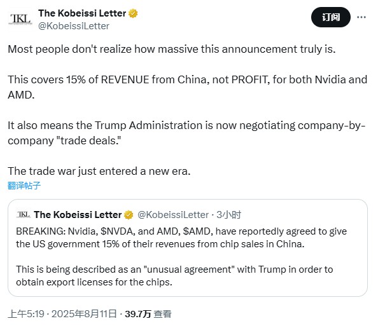Click the gold verified badge beside main author name
The width and height of the screenshot is (378, 328).
pos(133,13)
